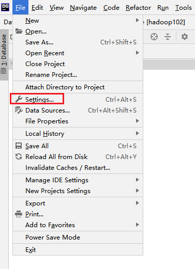Open the Navigate menu
This screenshot has width=195, height=269.
[83, 8]
